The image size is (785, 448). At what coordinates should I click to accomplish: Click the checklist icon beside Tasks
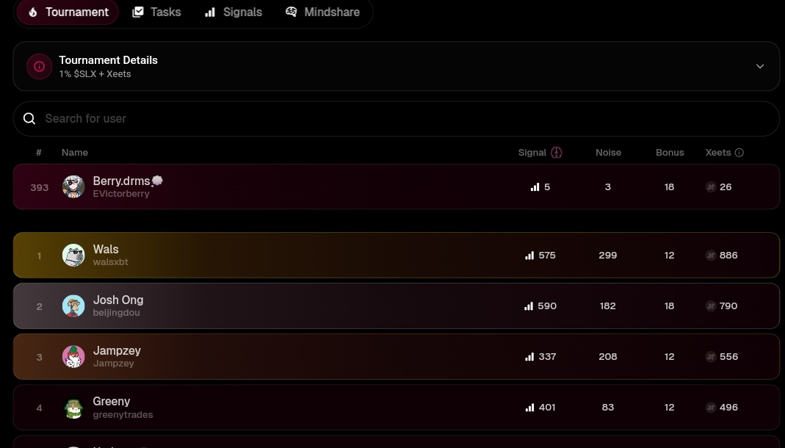(137, 12)
